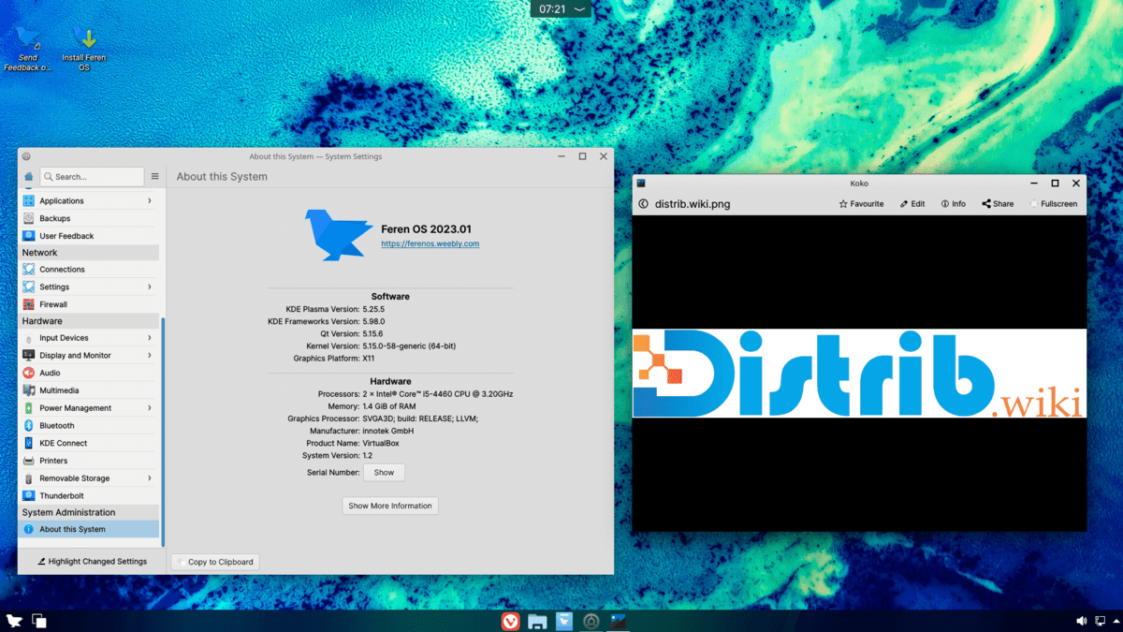This screenshot has width=1123, height=632.
Task: Launch Vivaldi browser from the taskbar
Action: point(511,621)
